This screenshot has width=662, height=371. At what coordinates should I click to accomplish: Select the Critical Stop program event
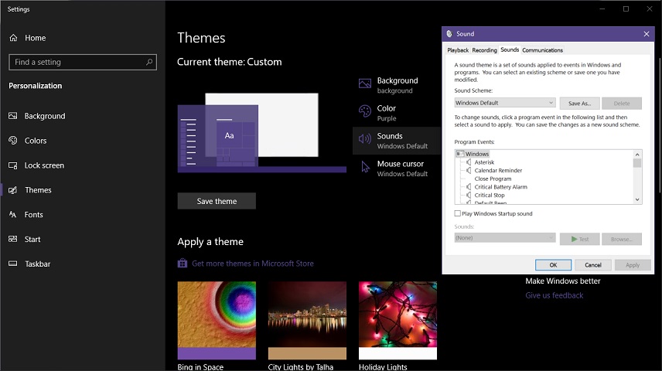click(490, 195)
